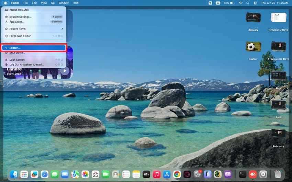
Task: Click the battery status indicator
Action: tap(229, 3)
